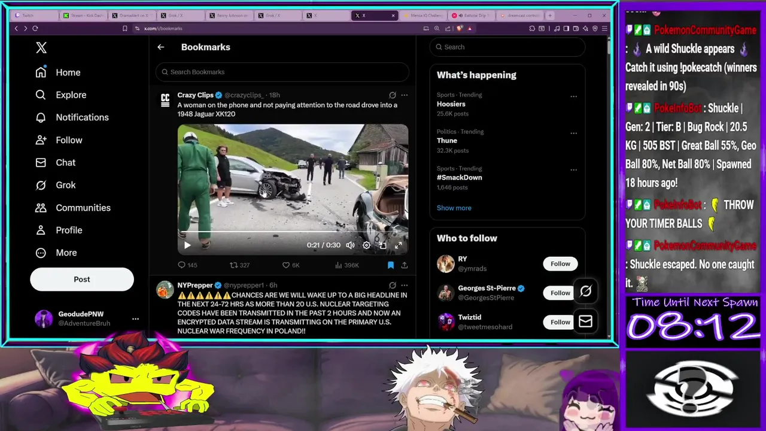Screen dimensions: 766x431
Task: Follow the RY account
Action: tap(560, 264)
